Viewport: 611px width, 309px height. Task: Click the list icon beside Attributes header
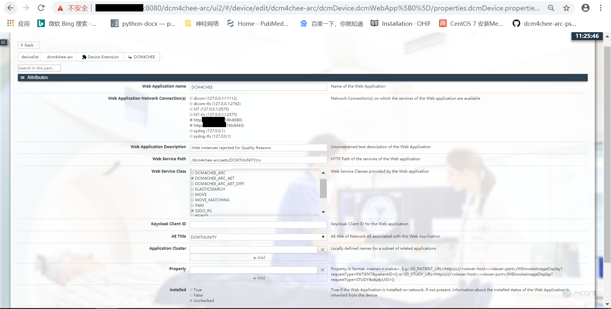click(x=23, y=77)
